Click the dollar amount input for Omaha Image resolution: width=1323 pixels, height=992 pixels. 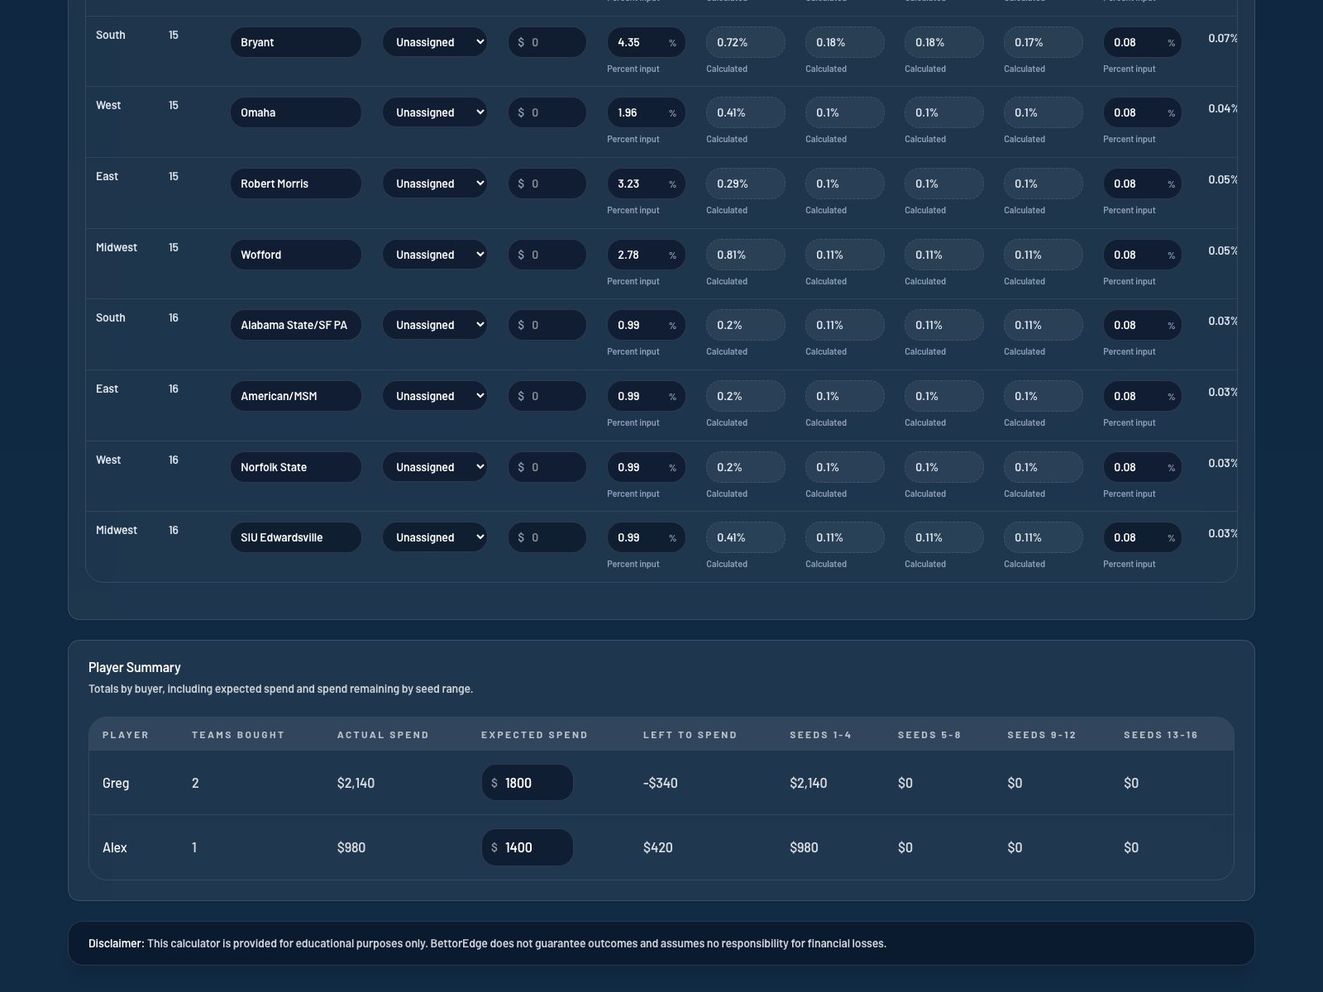(x=547, y=112)
